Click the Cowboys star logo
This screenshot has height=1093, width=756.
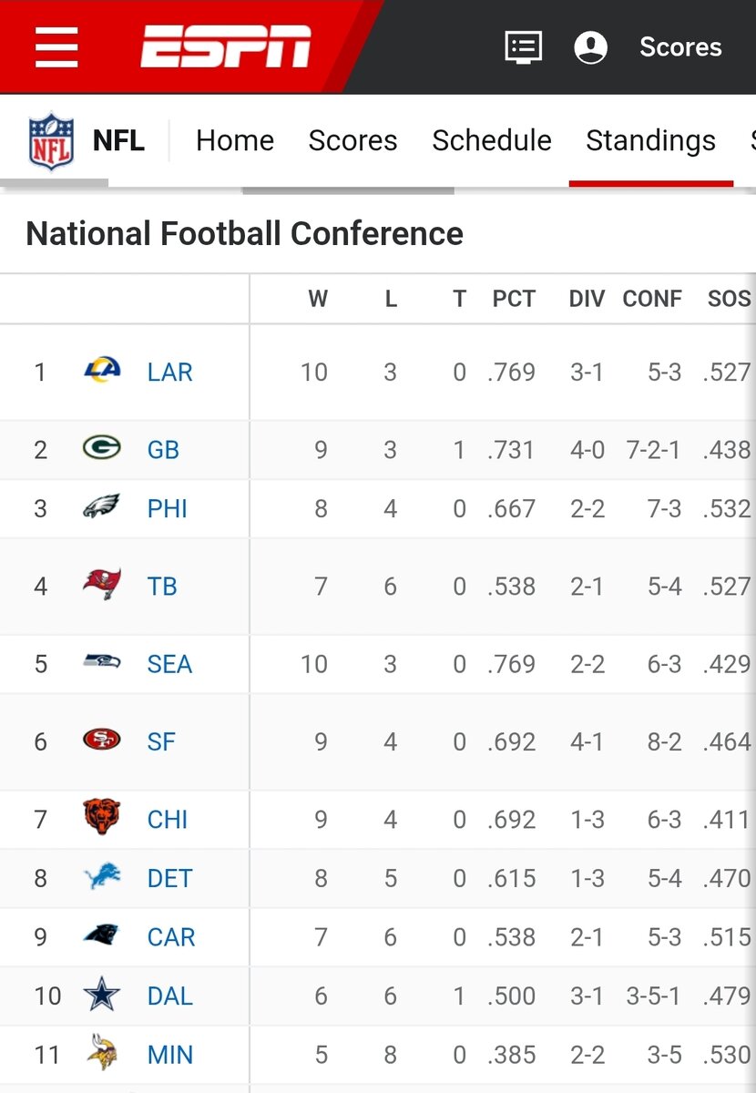coord(101,995)
